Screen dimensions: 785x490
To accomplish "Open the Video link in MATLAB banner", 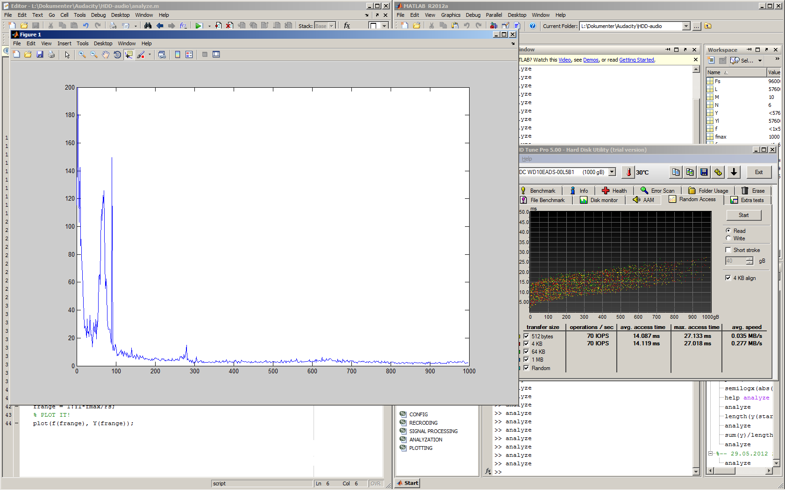I will (x=564, y=60).
